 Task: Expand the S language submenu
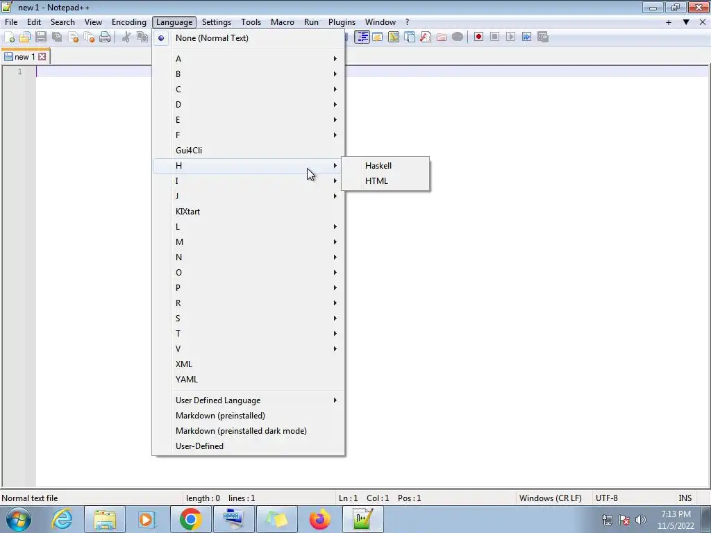tap(249, 318)
